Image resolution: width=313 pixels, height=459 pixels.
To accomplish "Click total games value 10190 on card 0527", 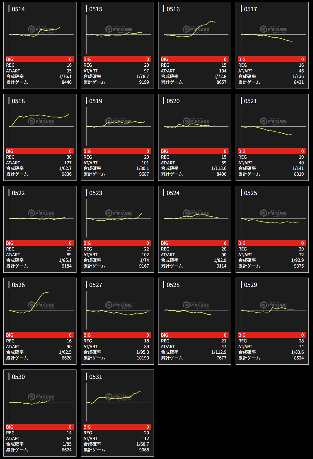I will click(143, 358).
